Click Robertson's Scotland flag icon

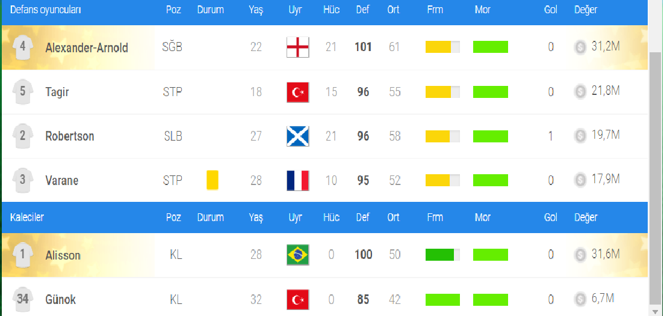[298, 136]
